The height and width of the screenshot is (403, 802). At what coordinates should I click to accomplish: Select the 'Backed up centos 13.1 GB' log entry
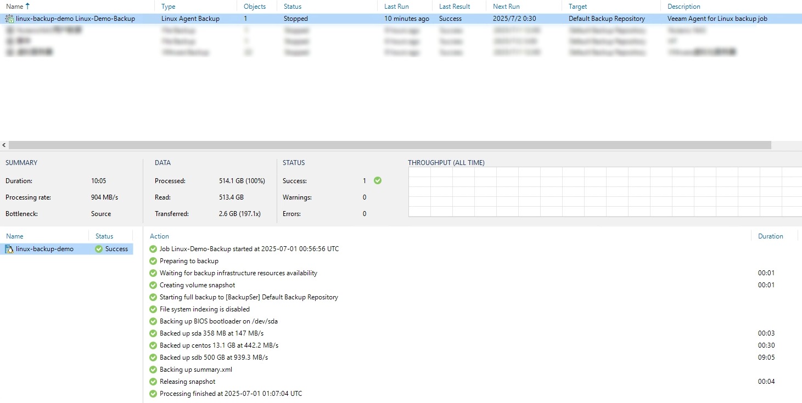(219, 345)
